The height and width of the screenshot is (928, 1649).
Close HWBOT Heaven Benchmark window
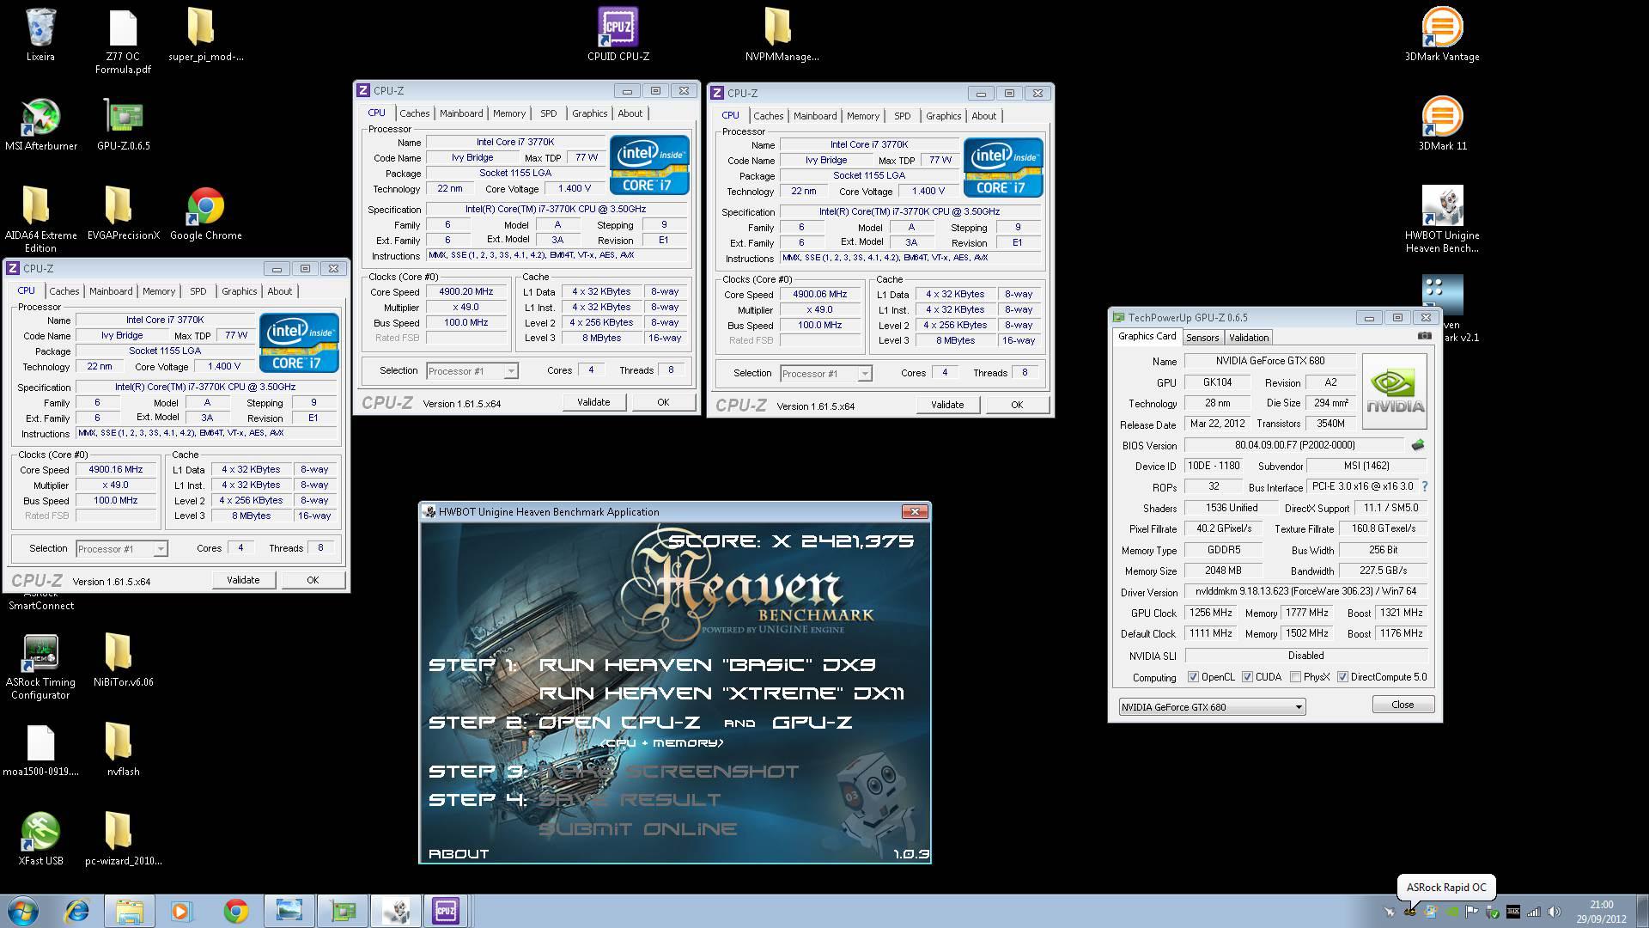coord(915,511)
